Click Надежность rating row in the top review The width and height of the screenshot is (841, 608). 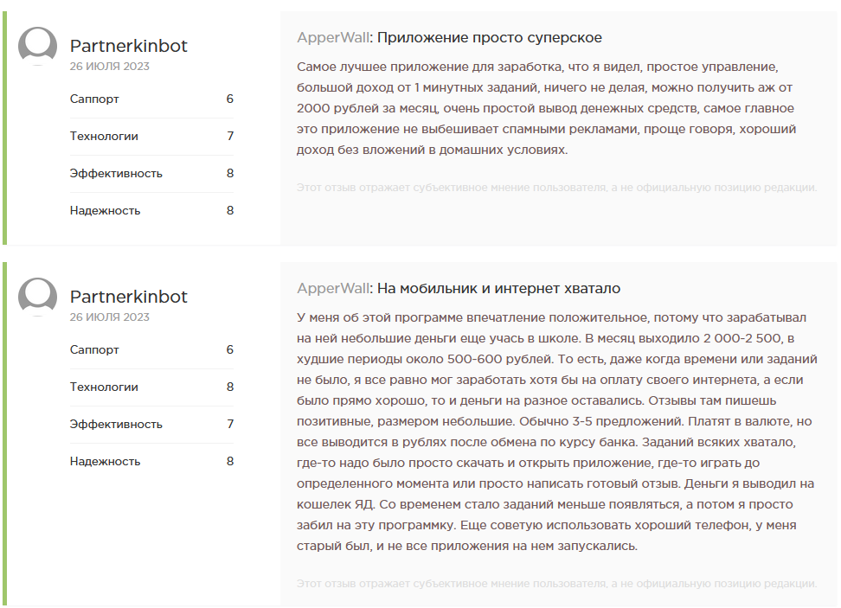click(151, 211)
